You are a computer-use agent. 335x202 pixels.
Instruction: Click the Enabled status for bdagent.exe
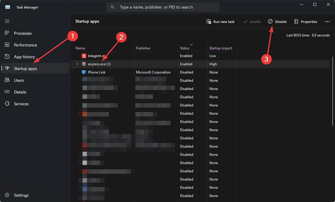tap(186, 56)
